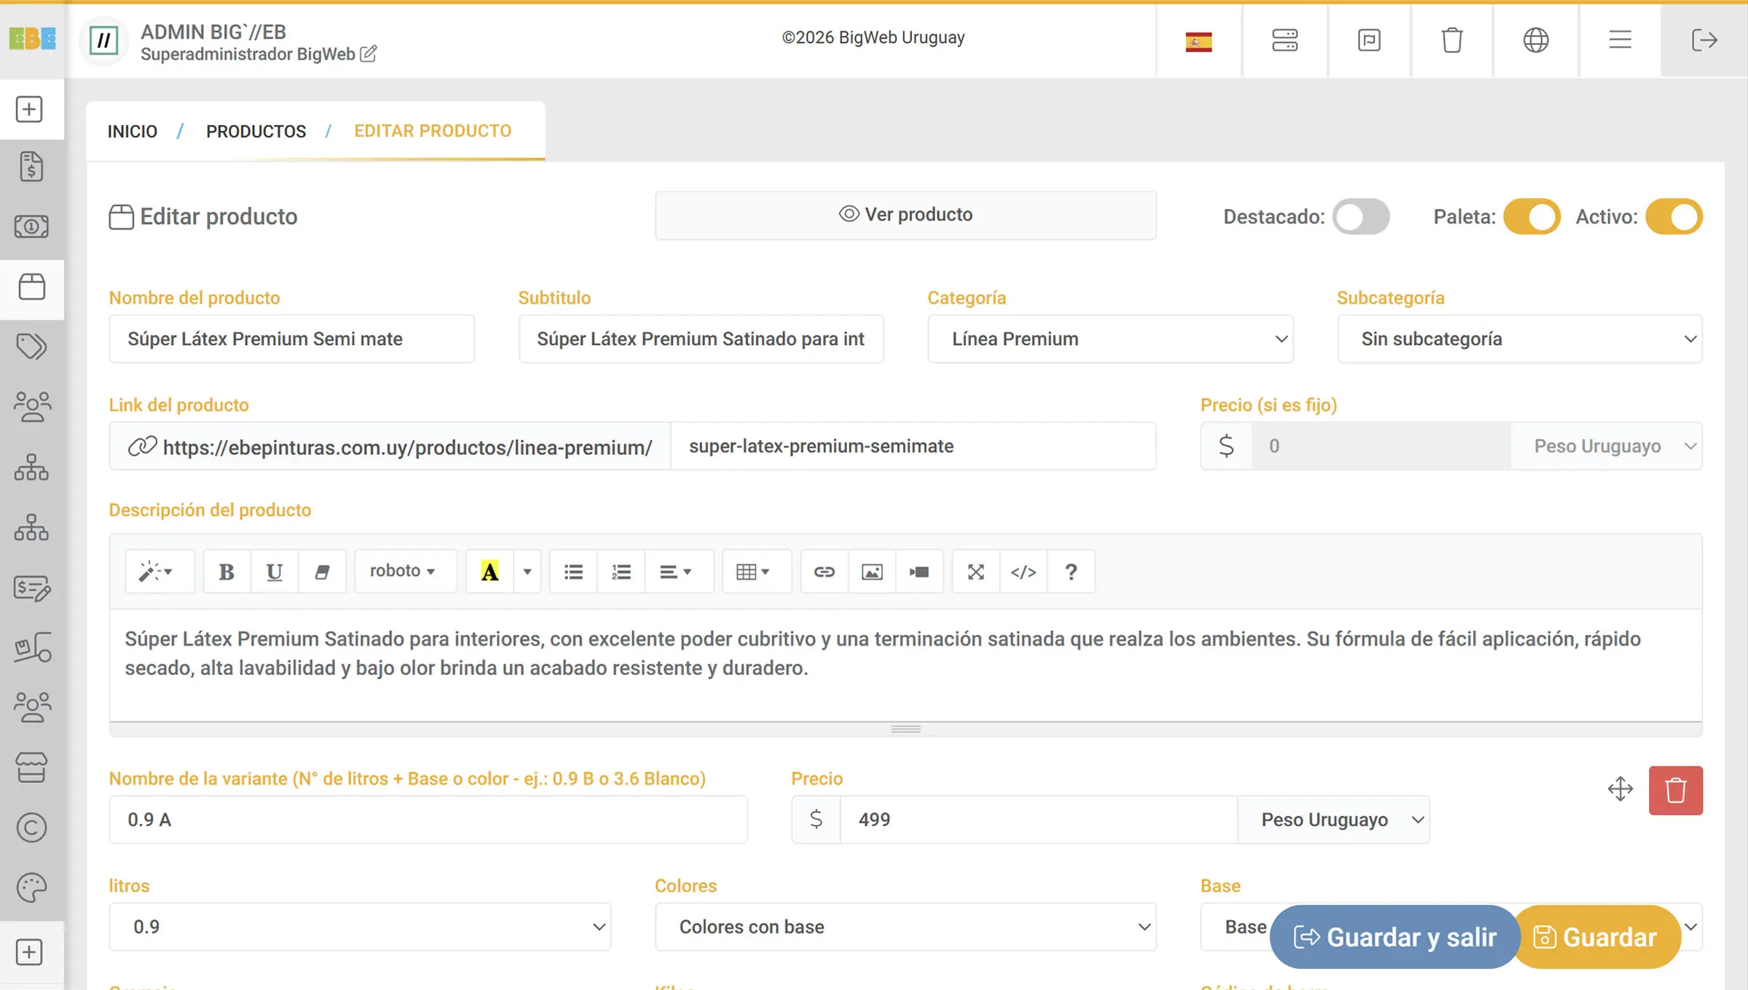Toggle bold in description editor

point(227,572)
